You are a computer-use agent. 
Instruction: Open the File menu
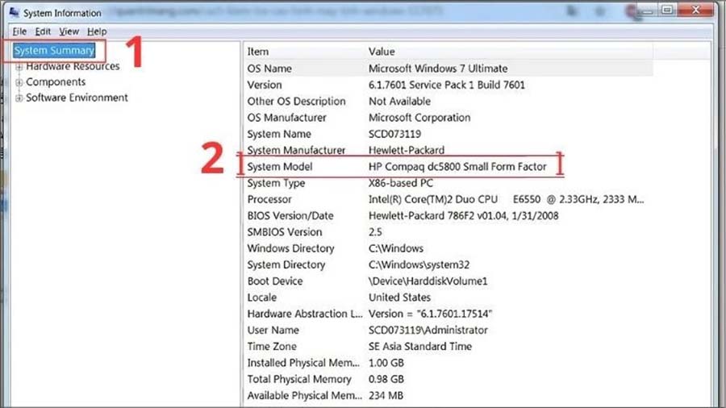point(19,31)
